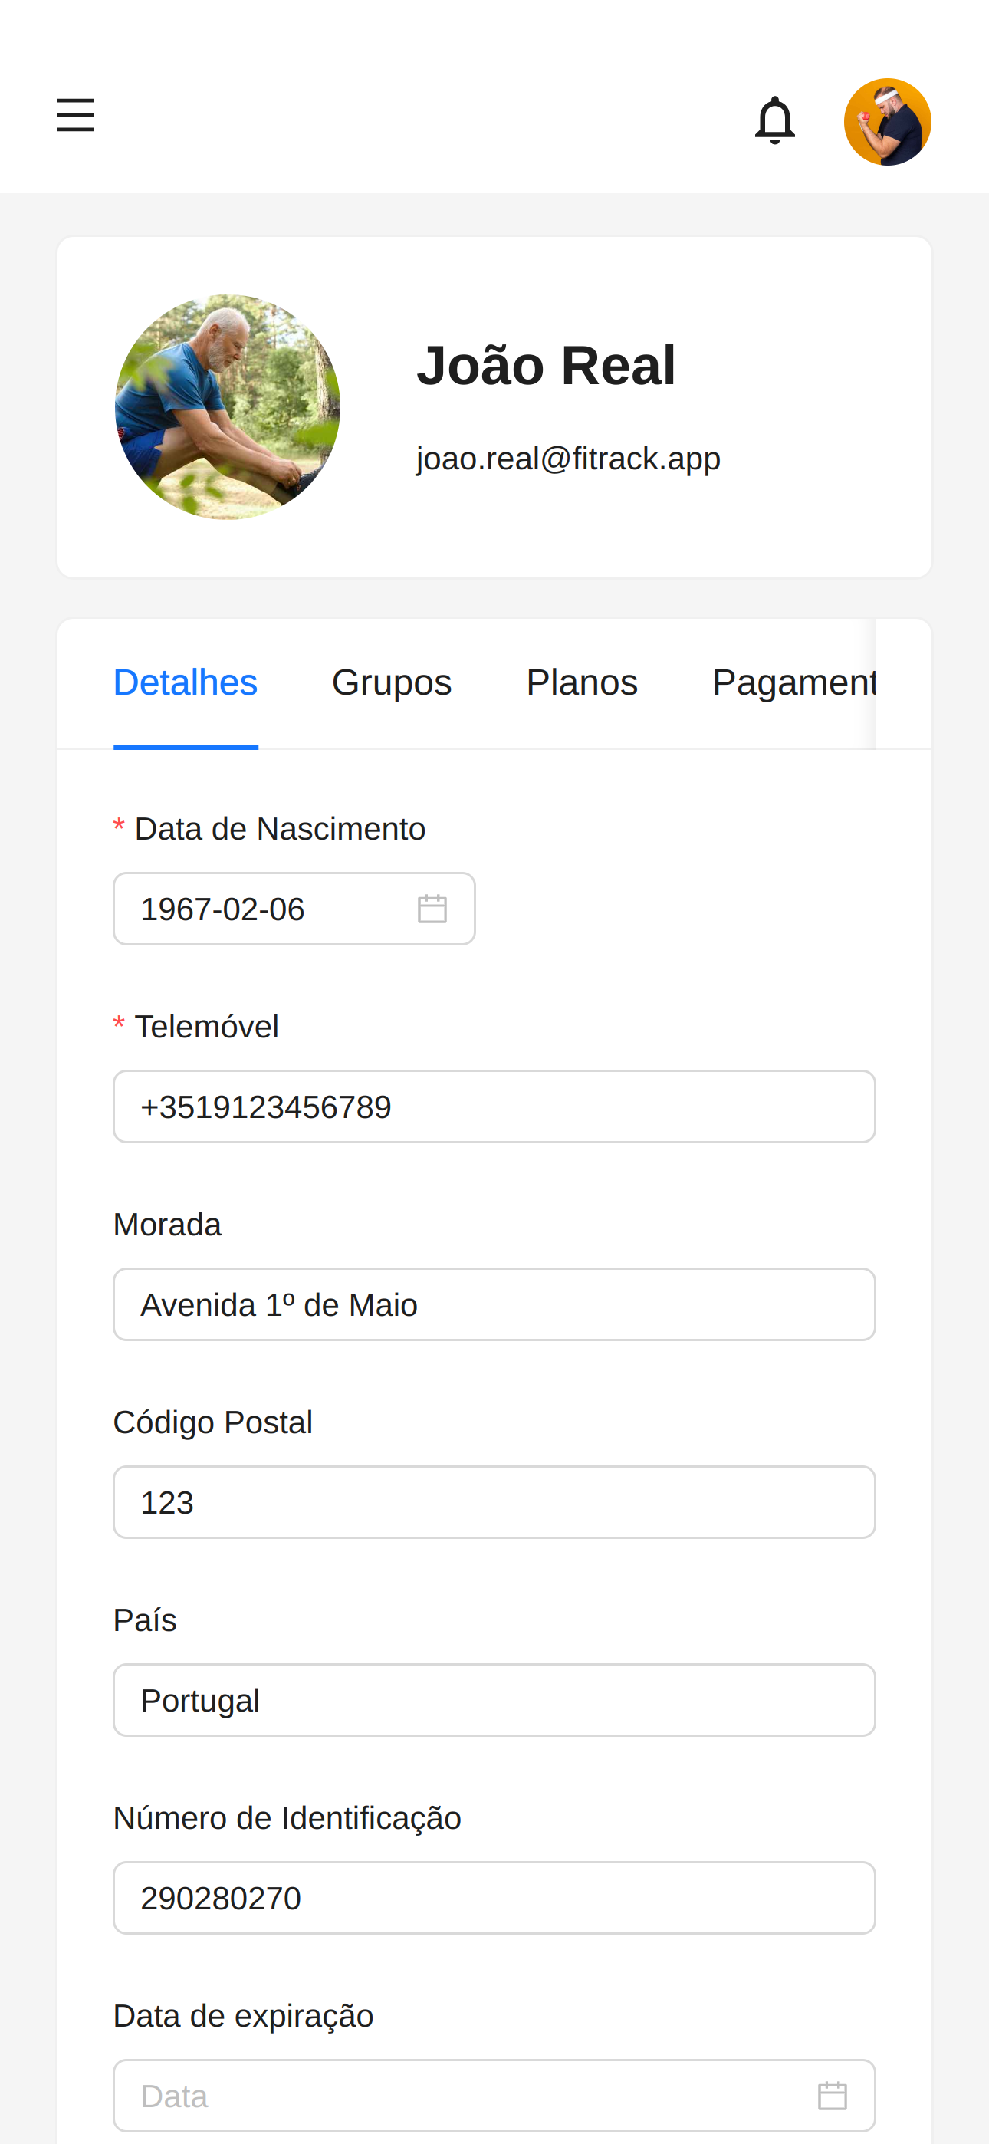Open the user account avatar menu

coord(888,121)
